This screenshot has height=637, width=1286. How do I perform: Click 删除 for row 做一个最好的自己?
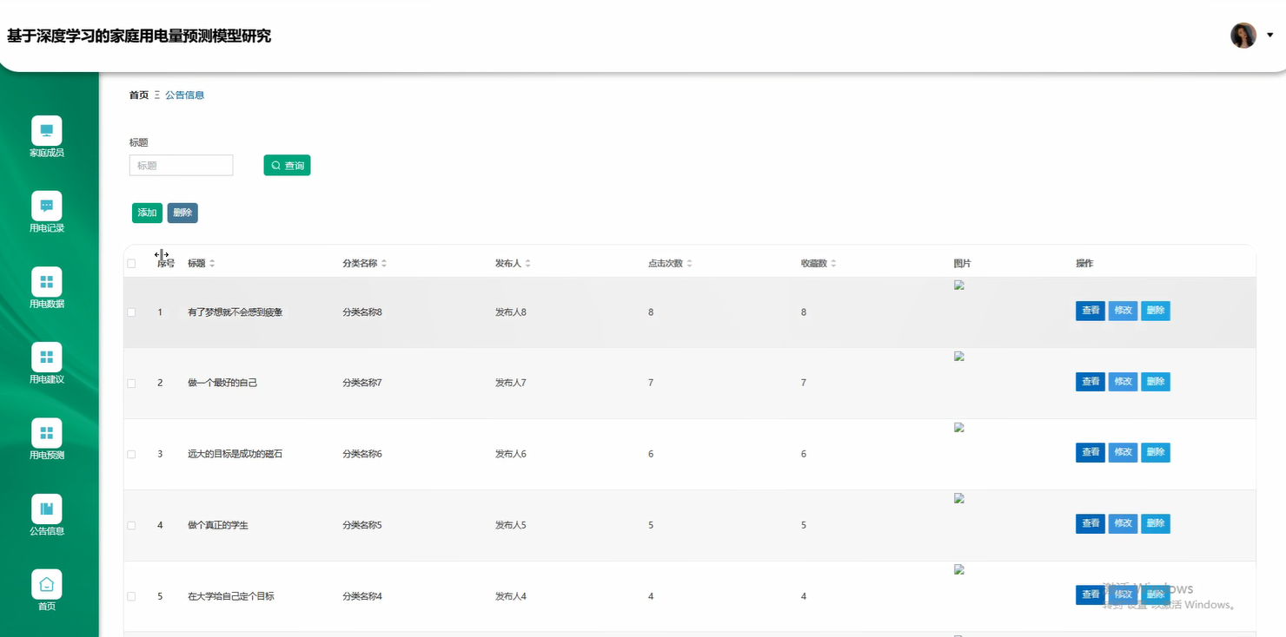1155,382
